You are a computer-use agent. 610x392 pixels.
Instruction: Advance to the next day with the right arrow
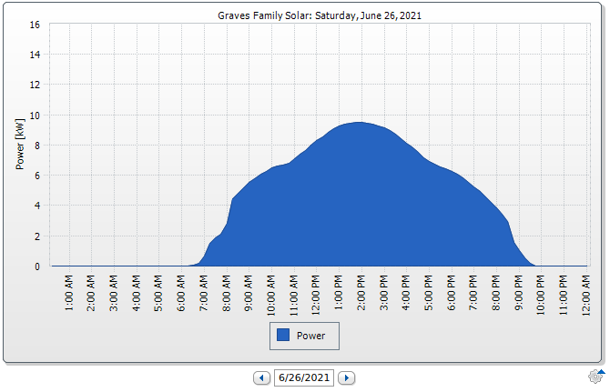click(x=347, y=377)
